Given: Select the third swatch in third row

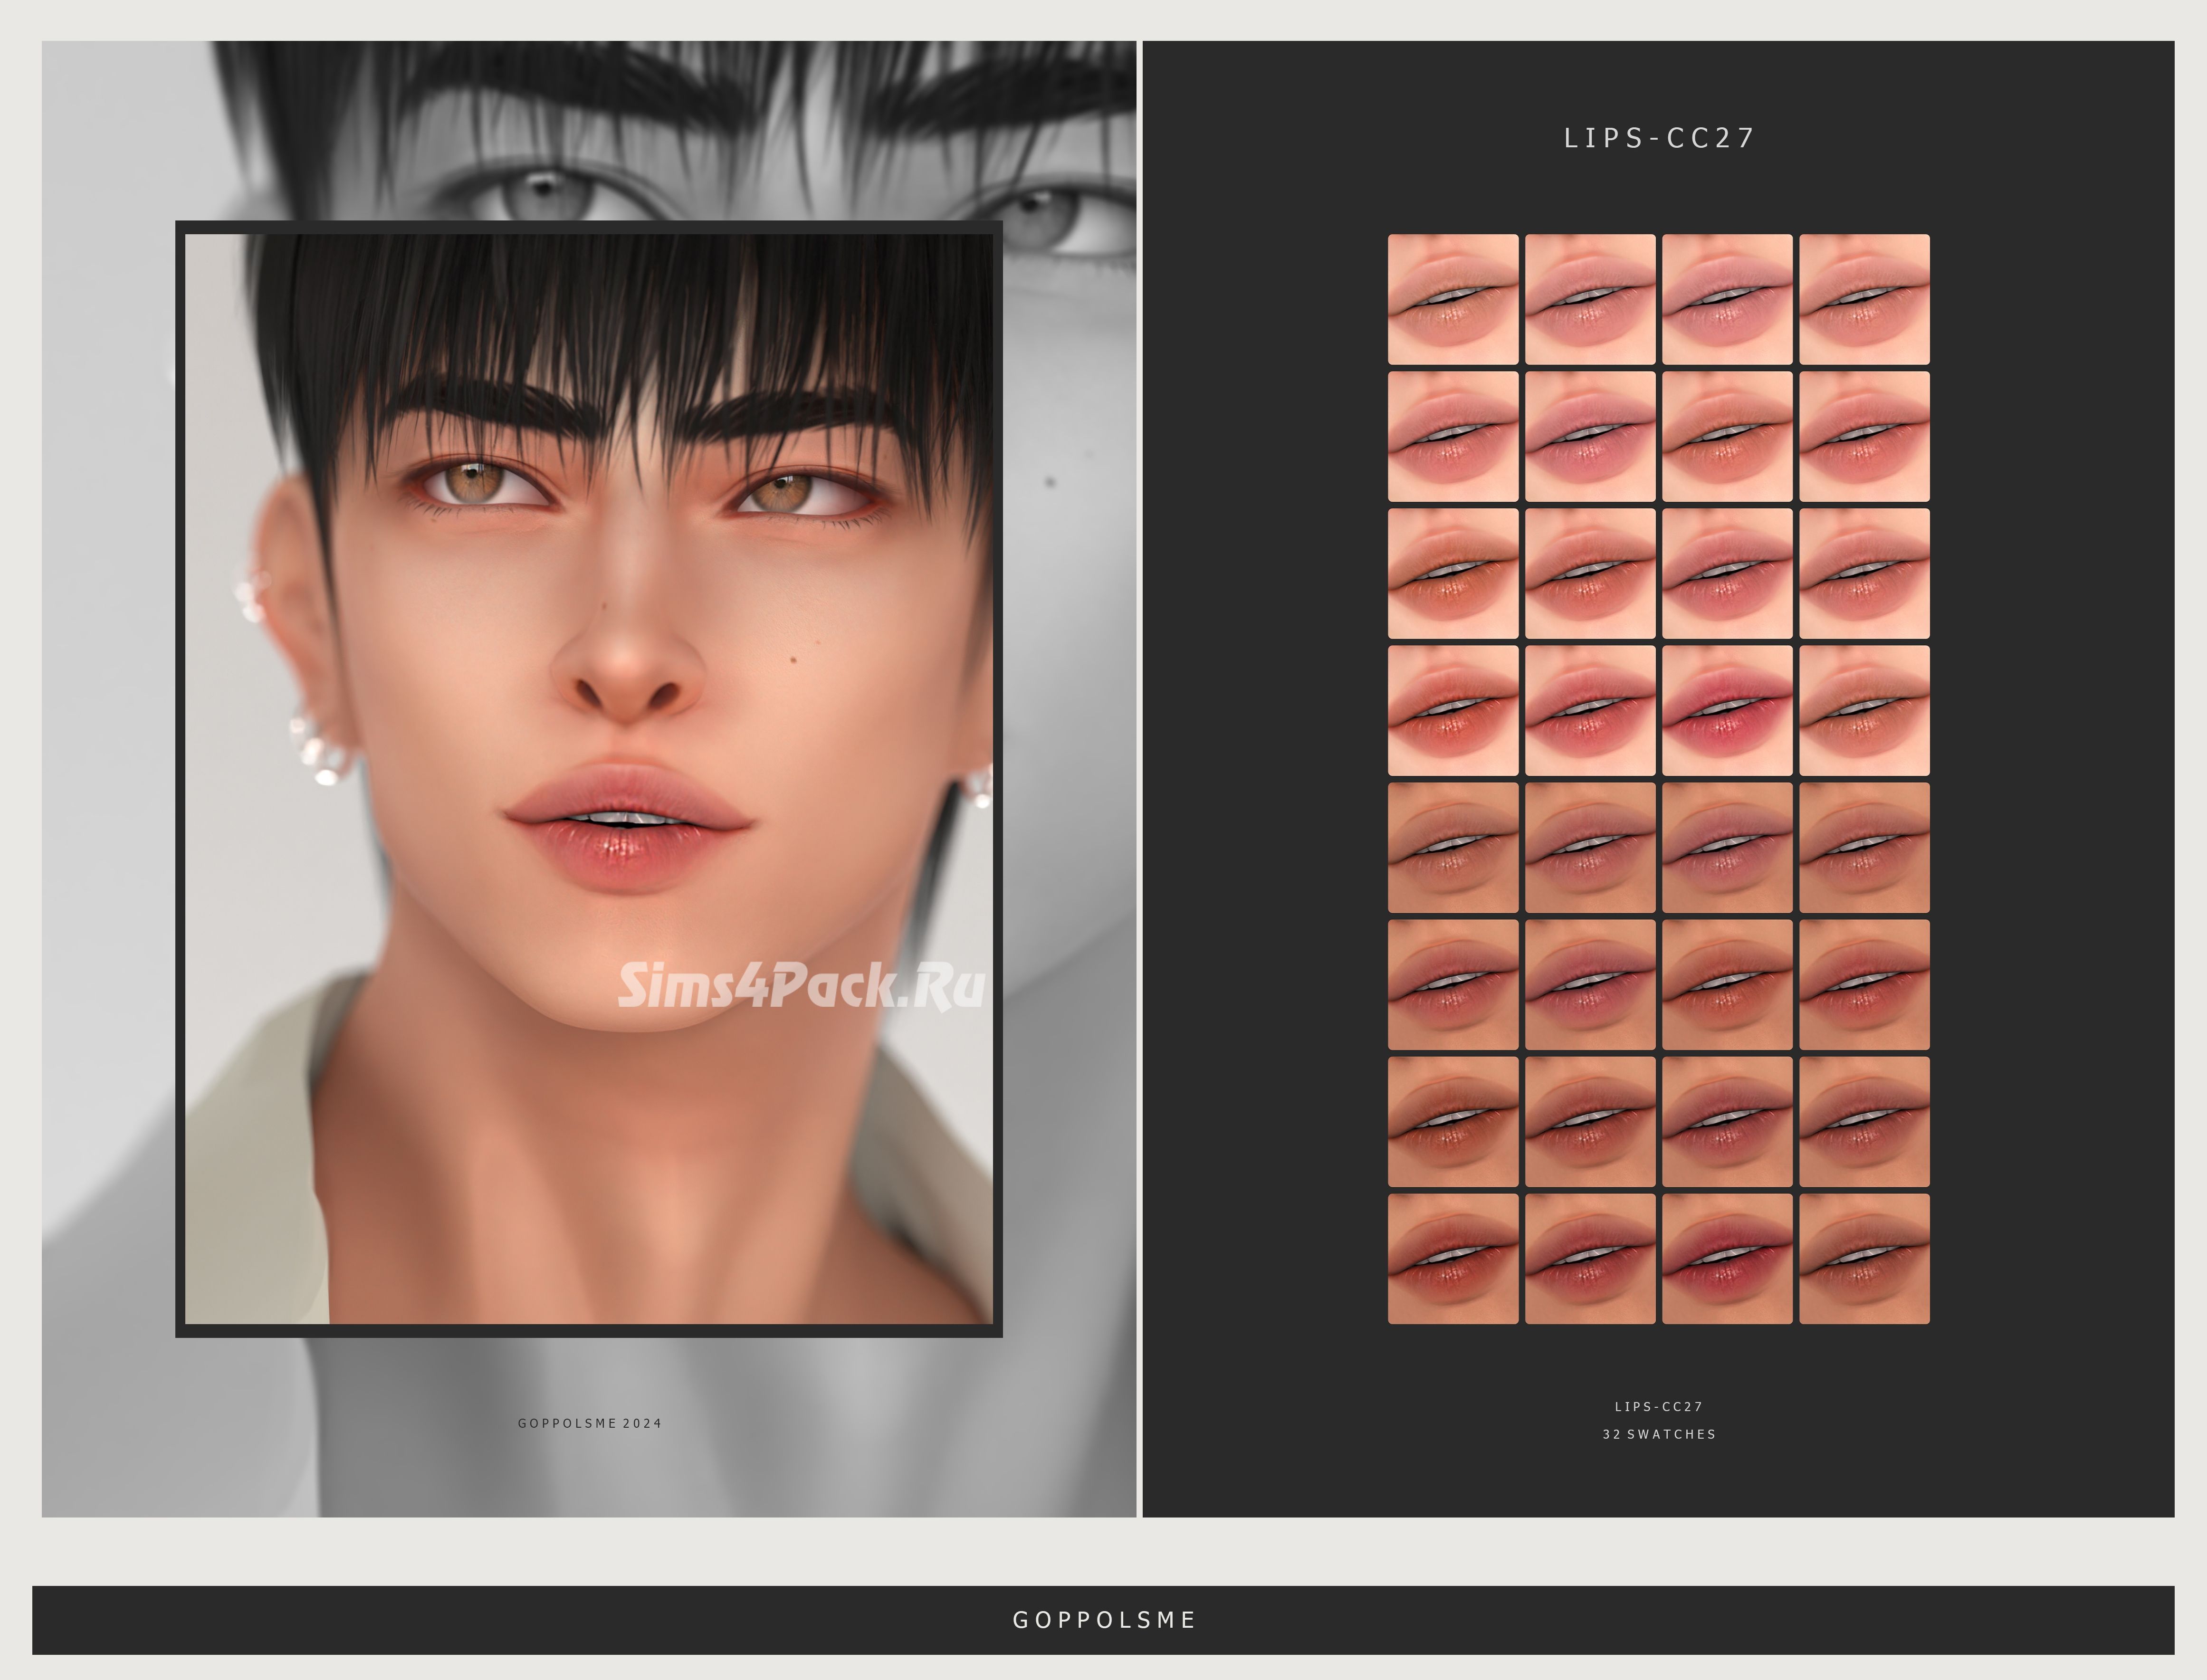Looking at the screenshot, I should click(x=1727, y=573).
